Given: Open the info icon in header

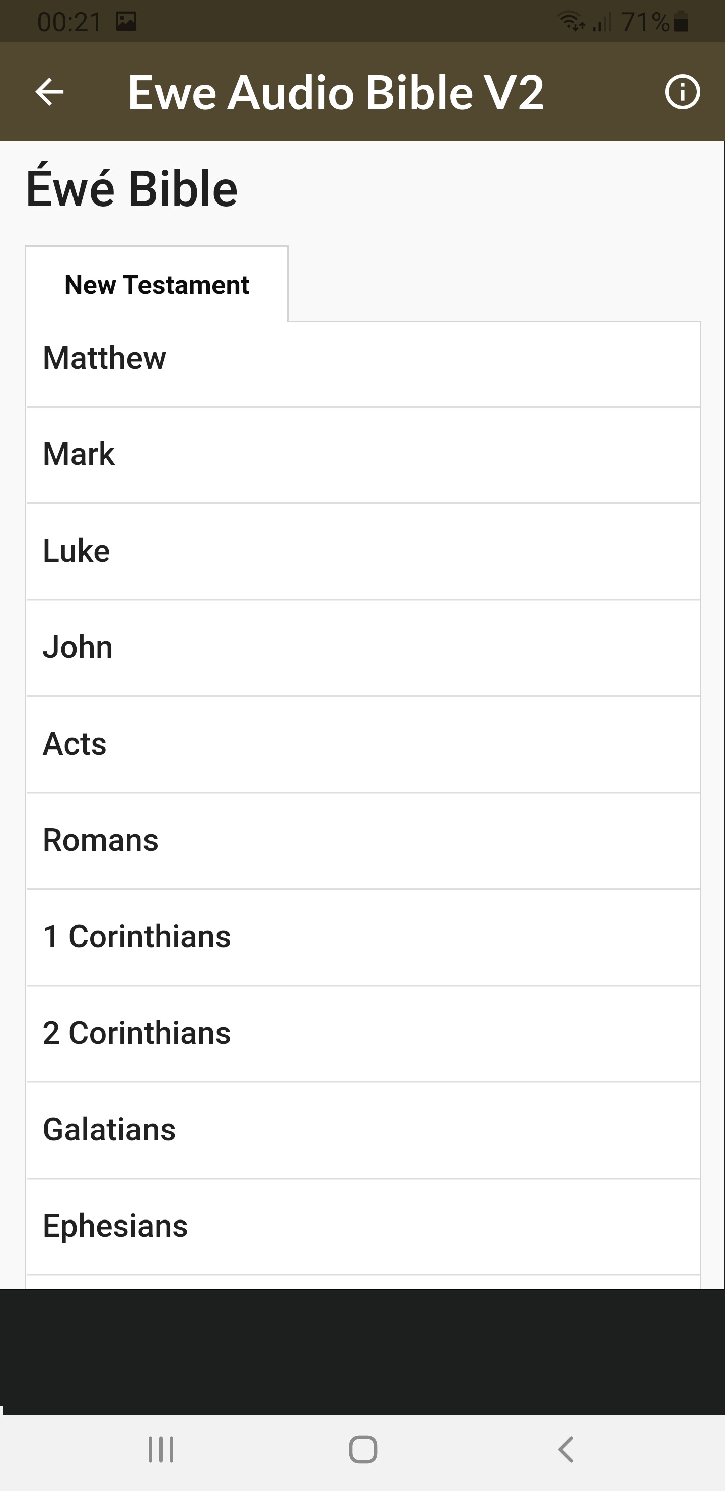Looking at the screenshot, I should [x=682, y=92].
